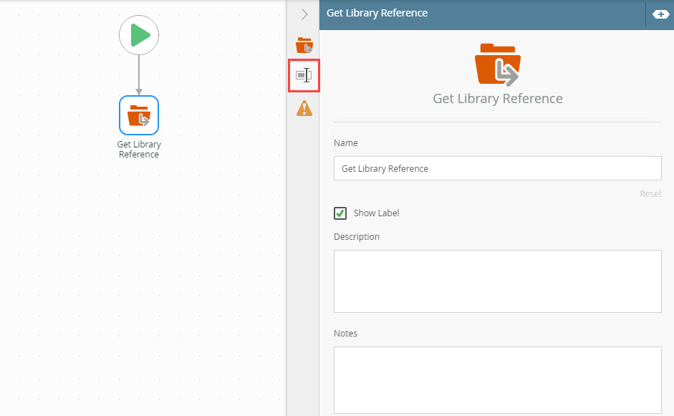Focus the Notes text area
This screenshot has height=416, width=674.
pos(497,379)
